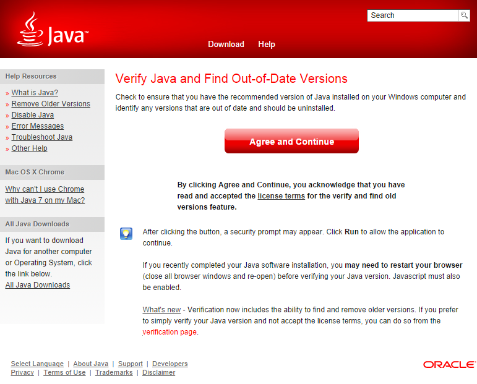Open the Terms of Use footer link
The image size is (477, 384).
64,372
